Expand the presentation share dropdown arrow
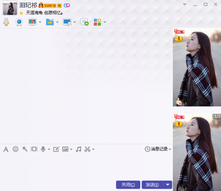221x191 pixels. point(40,22)
